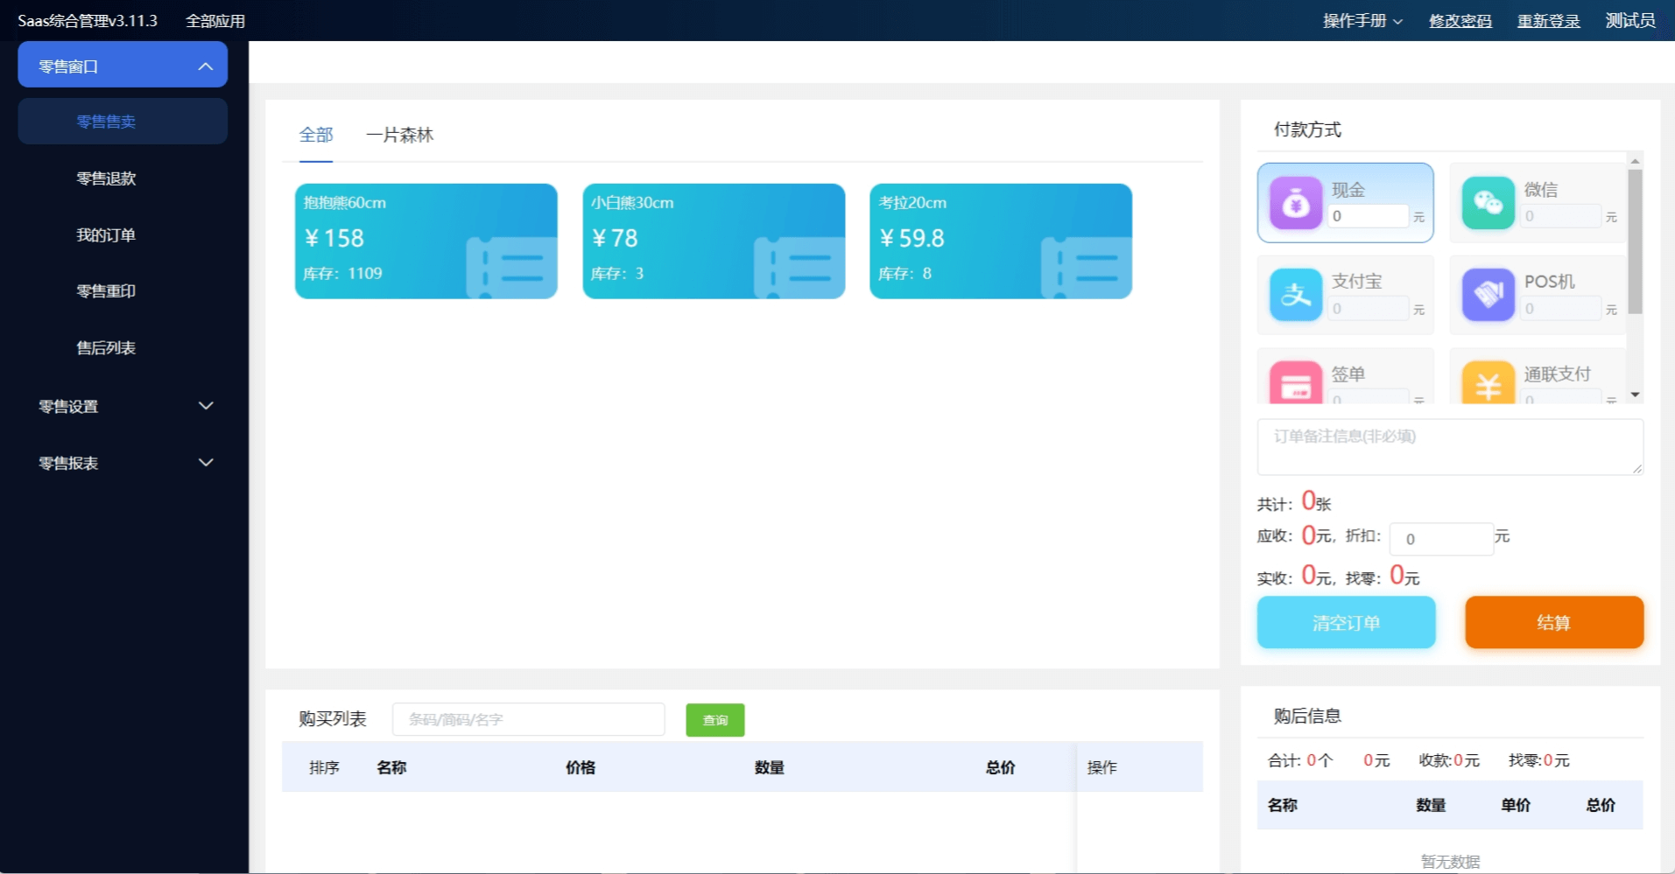
Task: Click the Saas综合管理v3.11.3 title
Action: [x=88, y=21]
